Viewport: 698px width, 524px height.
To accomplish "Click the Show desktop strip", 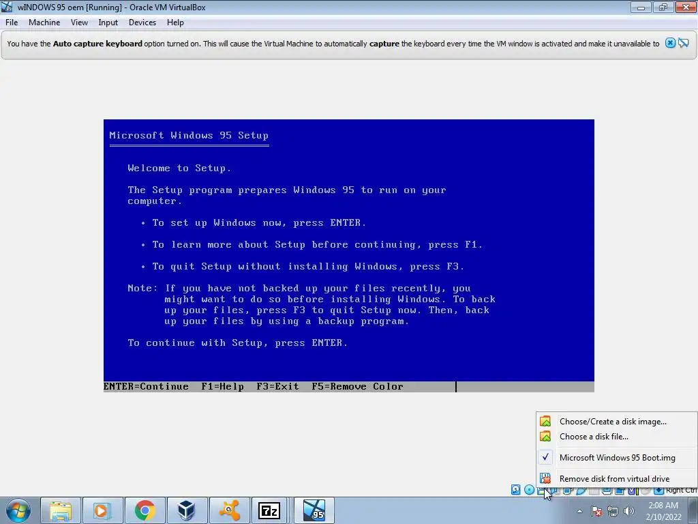I will 693,510.
